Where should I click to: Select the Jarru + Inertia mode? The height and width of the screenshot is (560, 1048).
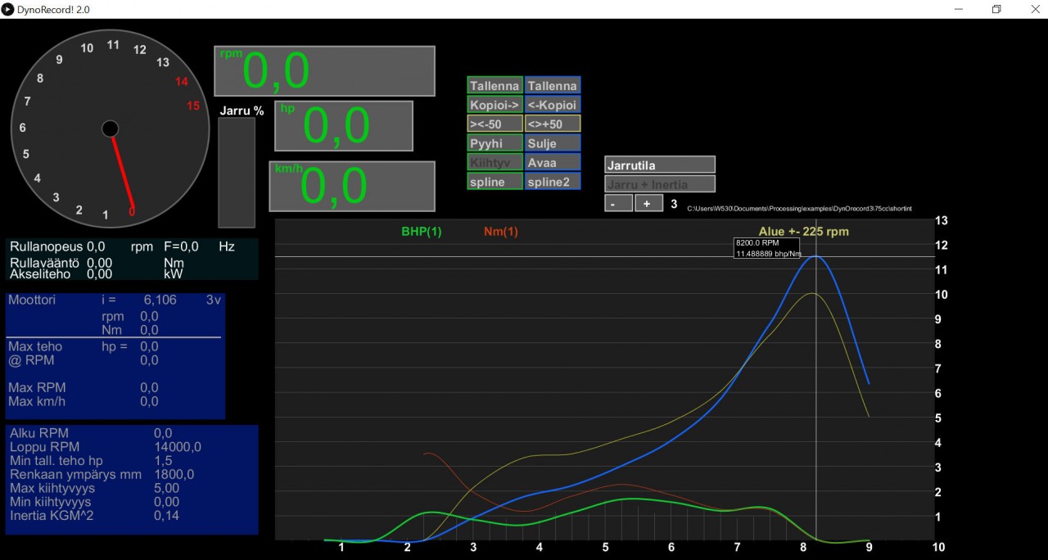click(x=659, y=184)
